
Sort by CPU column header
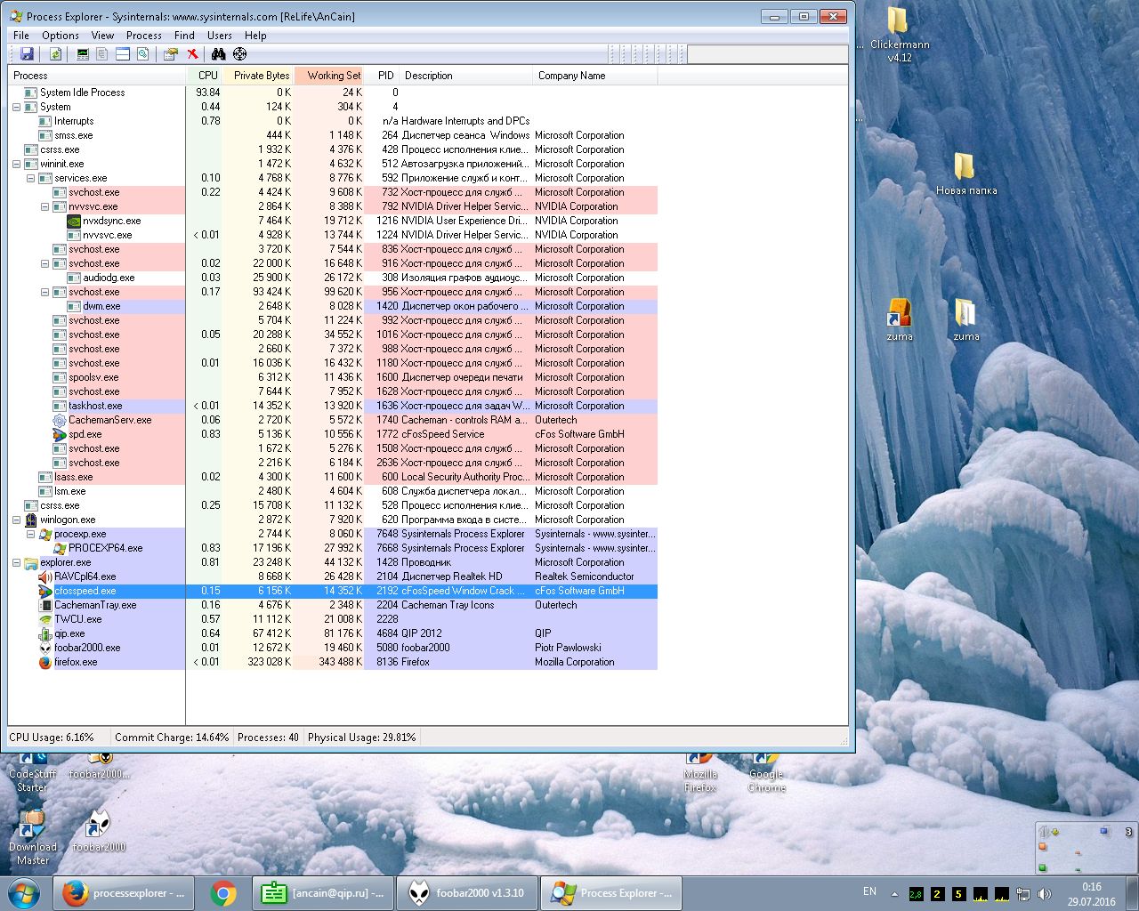point(205,76)
